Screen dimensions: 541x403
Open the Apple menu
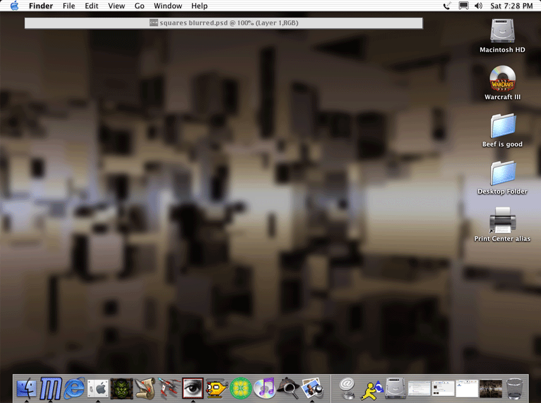pyautogui.click(x=14, y=6)
